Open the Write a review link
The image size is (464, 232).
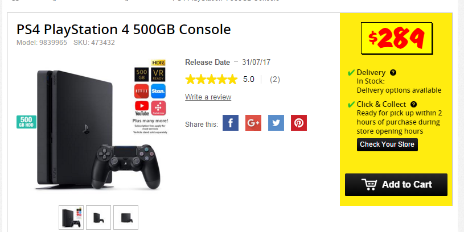coord(208,97)
